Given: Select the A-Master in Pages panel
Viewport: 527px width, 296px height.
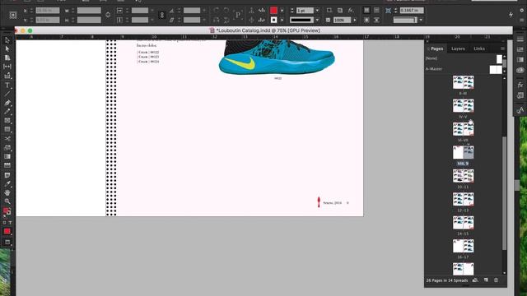Looking at the screenshot, I should click(x=464, y=69).
